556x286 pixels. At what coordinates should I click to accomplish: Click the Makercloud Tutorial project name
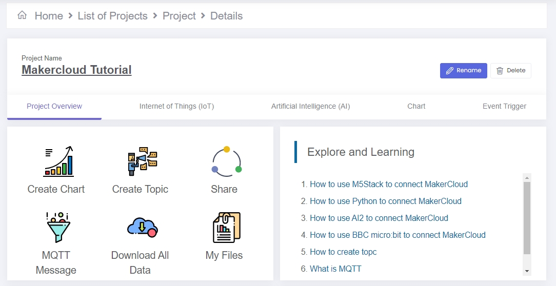76,70
